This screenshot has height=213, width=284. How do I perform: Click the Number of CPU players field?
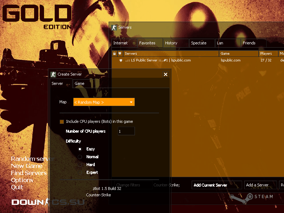126,131
